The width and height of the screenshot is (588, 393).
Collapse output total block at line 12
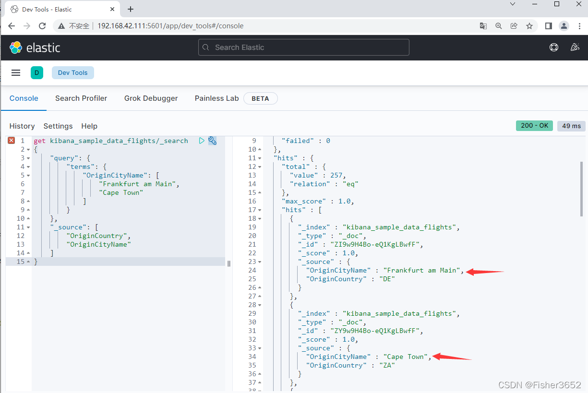pos(260,167)
